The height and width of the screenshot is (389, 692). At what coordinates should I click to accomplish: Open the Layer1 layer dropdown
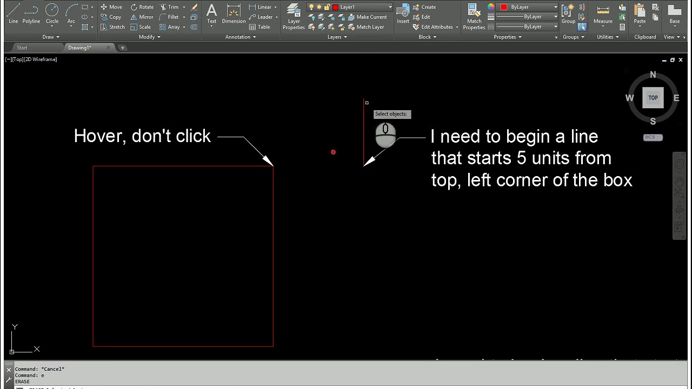click(350, 7)
